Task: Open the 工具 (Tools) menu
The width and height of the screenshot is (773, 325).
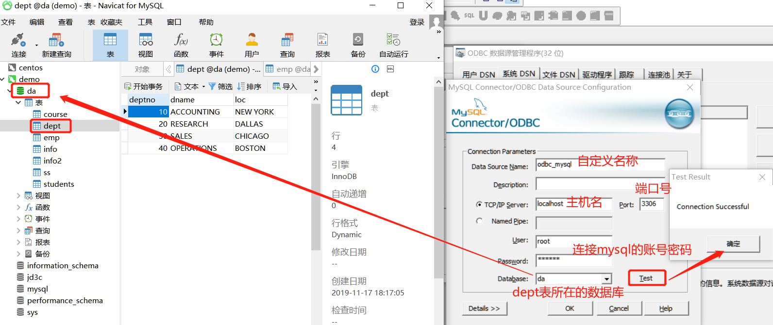Action: pyautogui.click(x=145, y=22)
